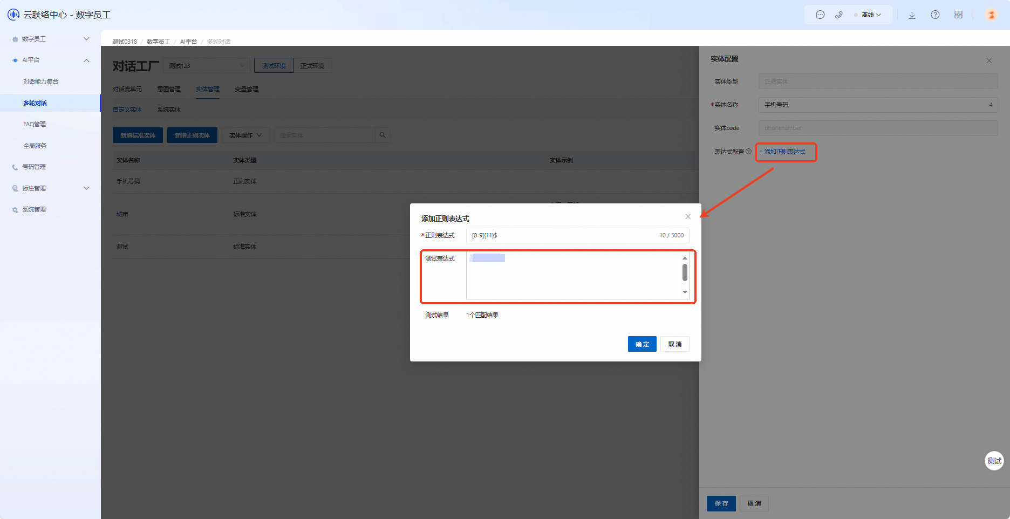Click the 云联络中心 logo icon
Image resolution: width=1010 pixels, height=519 pixels.
coord(13,15)
